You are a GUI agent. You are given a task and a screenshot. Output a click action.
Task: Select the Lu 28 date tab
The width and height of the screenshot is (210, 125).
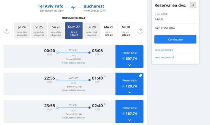point(91,31)
